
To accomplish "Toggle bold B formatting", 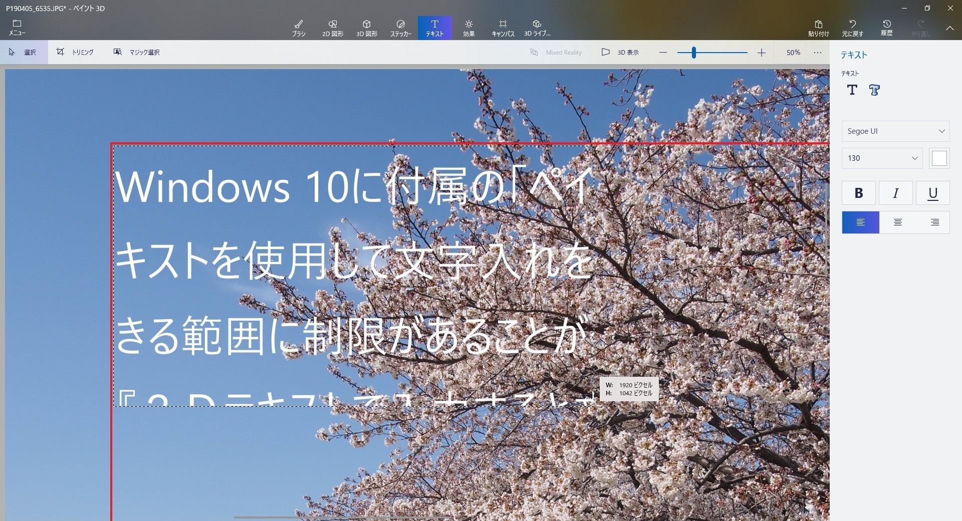I will (859, 193).
